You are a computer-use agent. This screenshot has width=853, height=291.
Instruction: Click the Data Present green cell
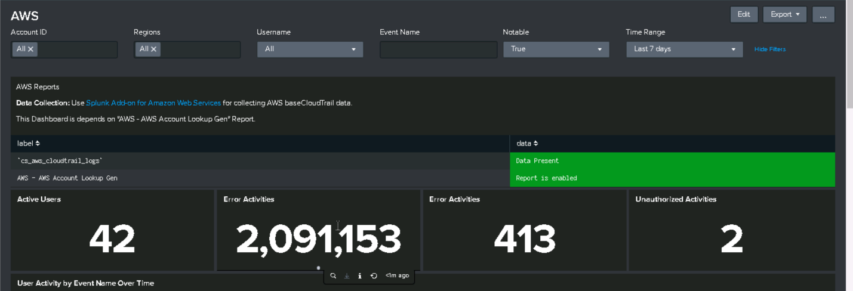click(672, 160)
